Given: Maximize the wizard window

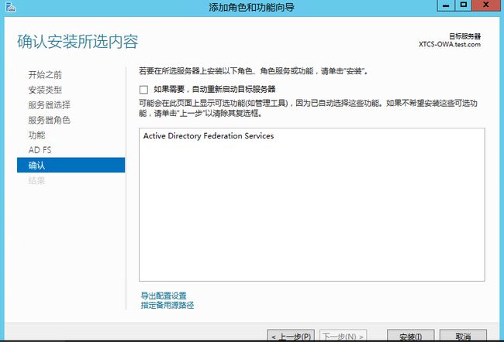Looking at the screenshot, I should point(464,6).
